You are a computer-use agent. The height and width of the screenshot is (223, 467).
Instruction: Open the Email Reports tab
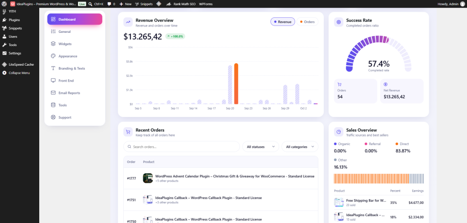click(75, 93)
